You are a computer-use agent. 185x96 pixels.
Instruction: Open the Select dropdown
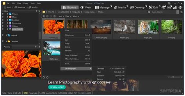click(76, 16)
